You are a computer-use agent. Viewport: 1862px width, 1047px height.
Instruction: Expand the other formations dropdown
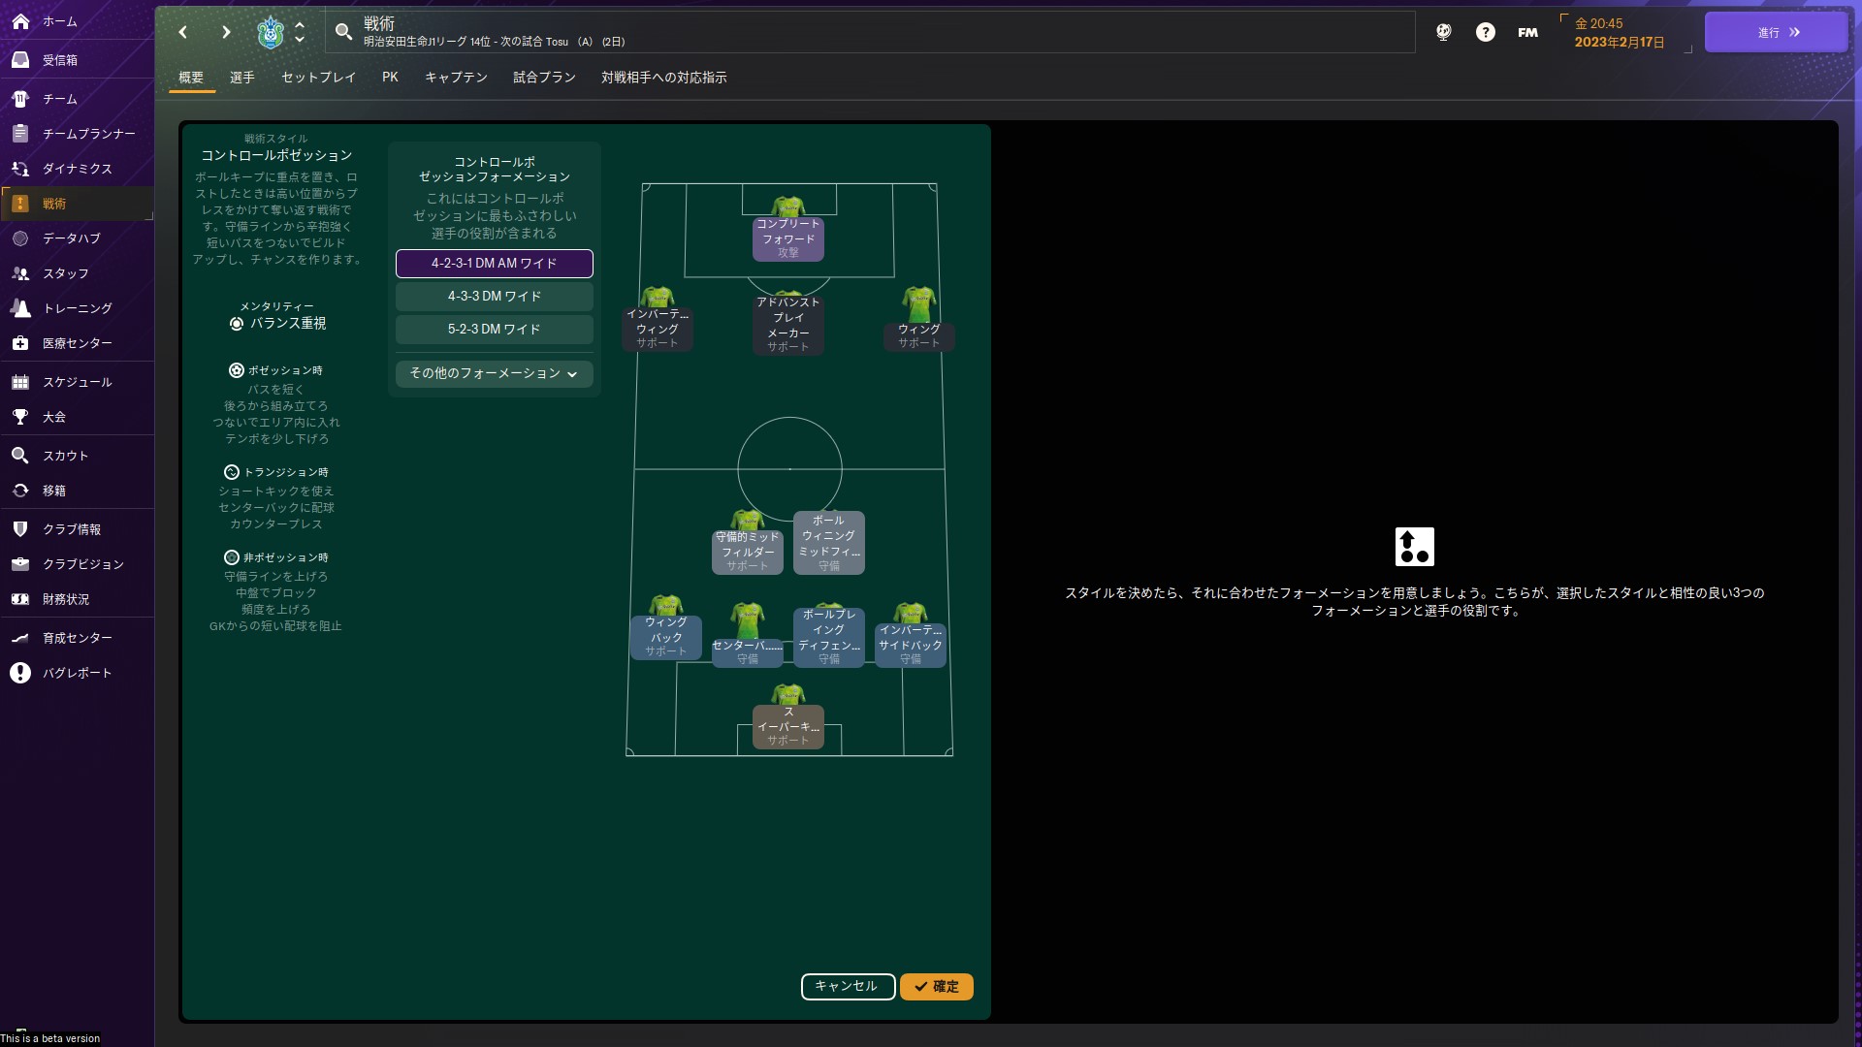pyautogui.click(x=494, y=374)
